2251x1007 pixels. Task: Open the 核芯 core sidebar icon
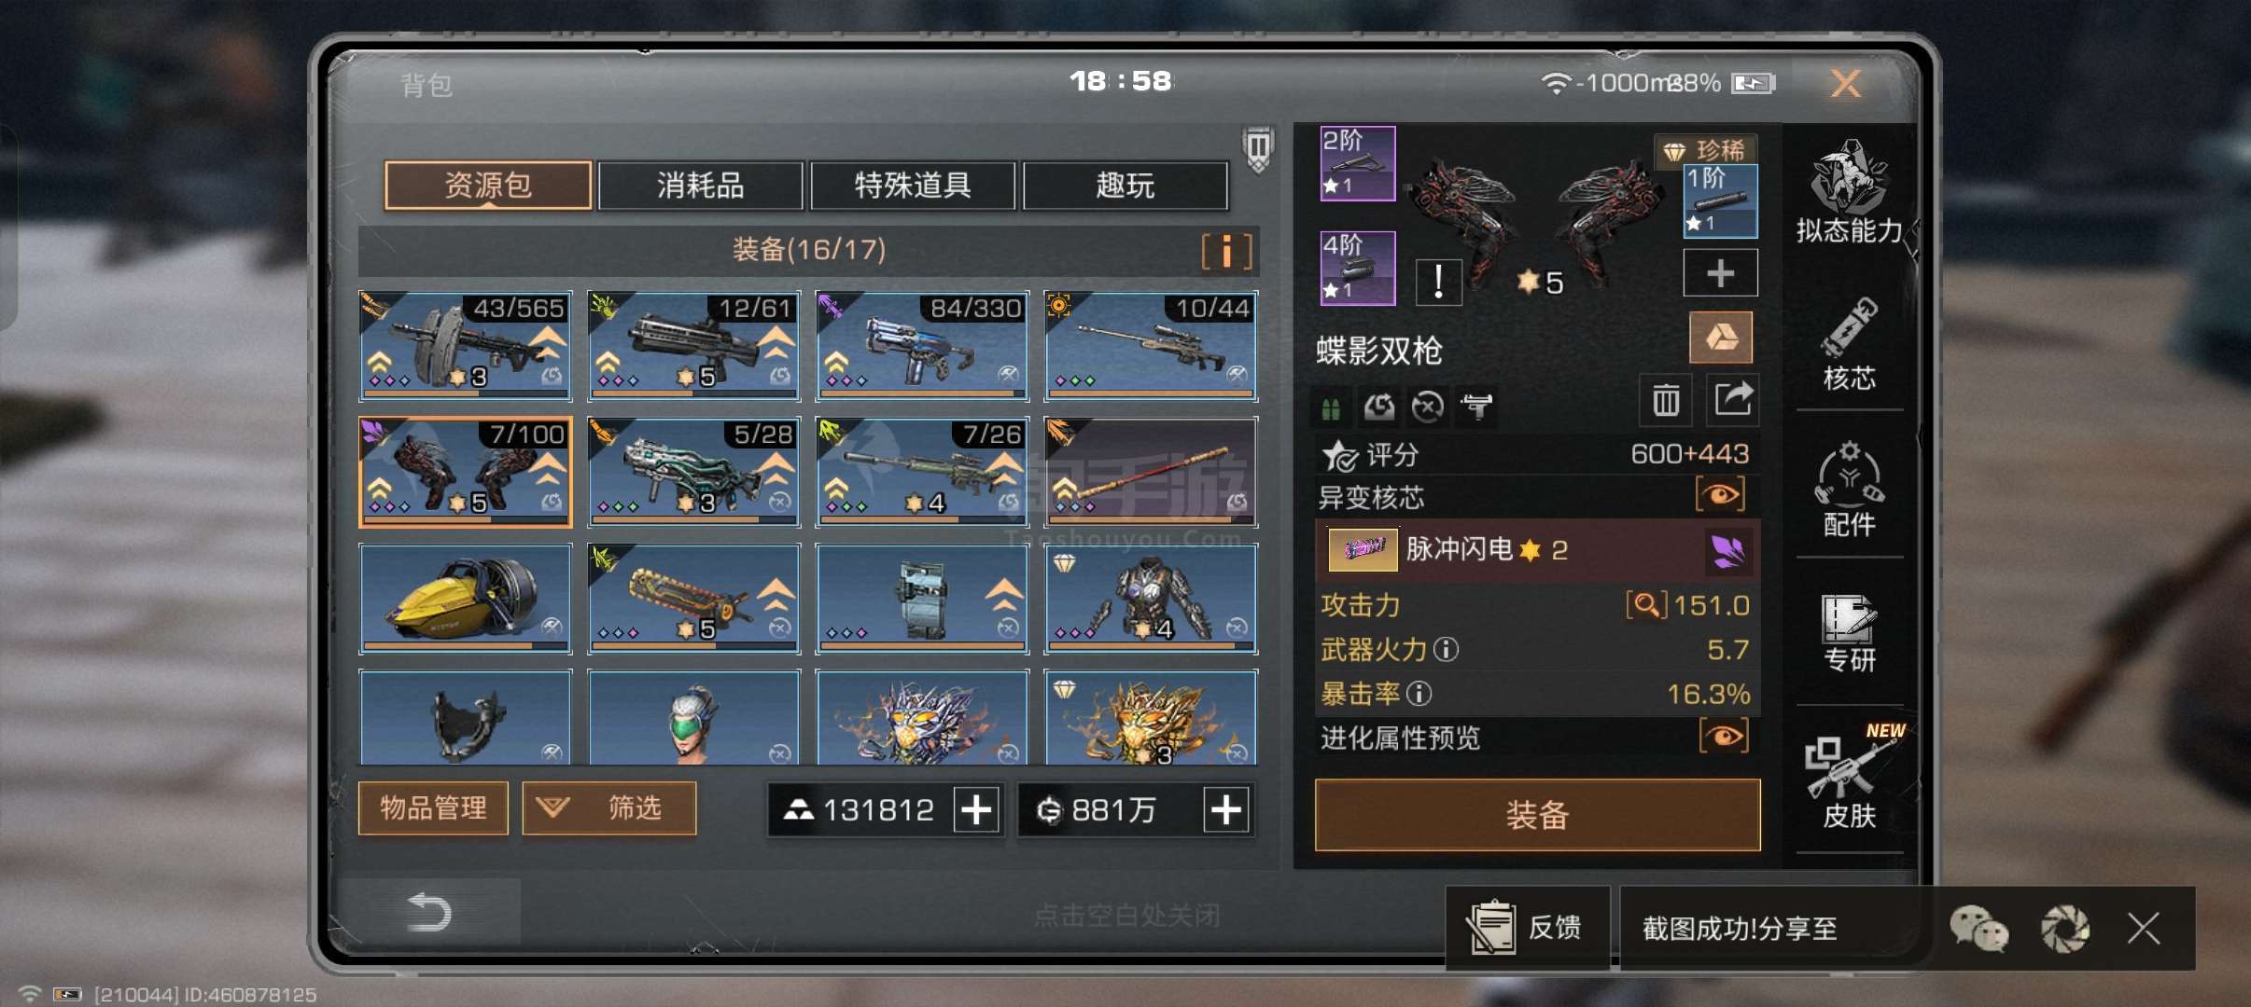coord(1849,344)
